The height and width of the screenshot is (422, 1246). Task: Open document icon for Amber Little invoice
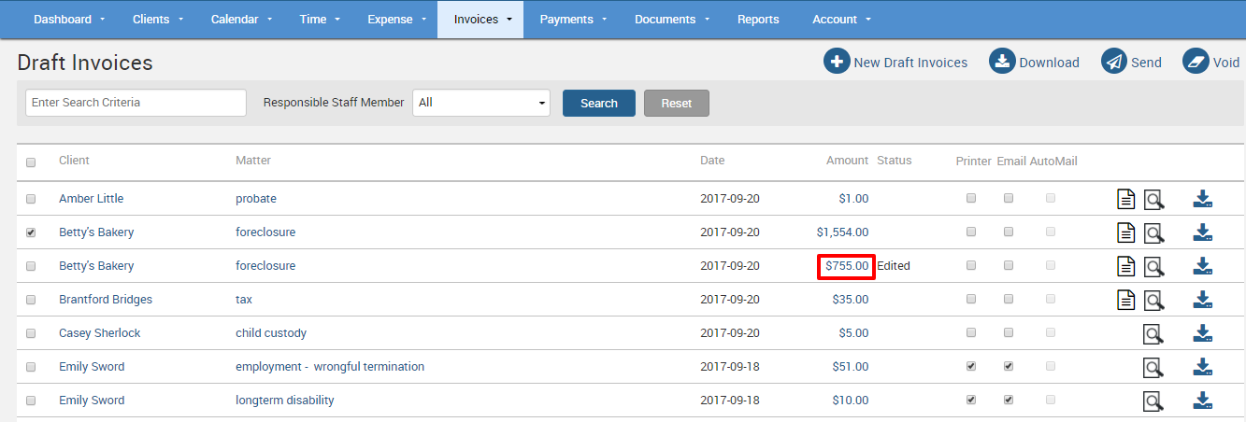(x=1126, y=199)
